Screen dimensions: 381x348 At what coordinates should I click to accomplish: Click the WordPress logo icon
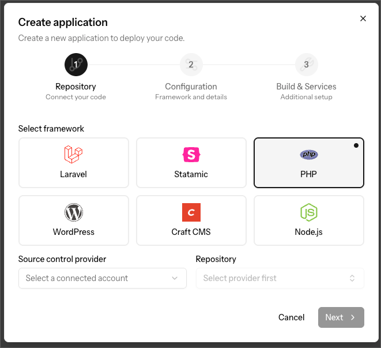coord(74,212)
